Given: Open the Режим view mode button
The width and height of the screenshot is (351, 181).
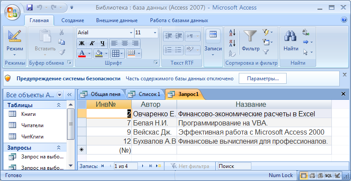Looking at the screenshot, I should pos(14,42).
